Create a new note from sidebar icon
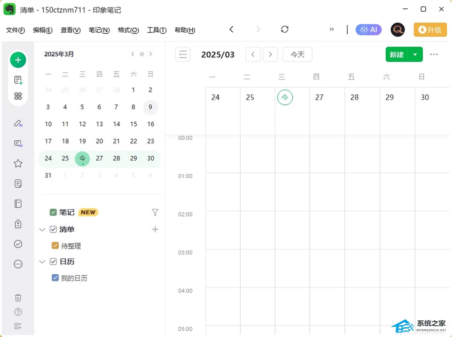452x337 pixels. [x=18, y=80]
